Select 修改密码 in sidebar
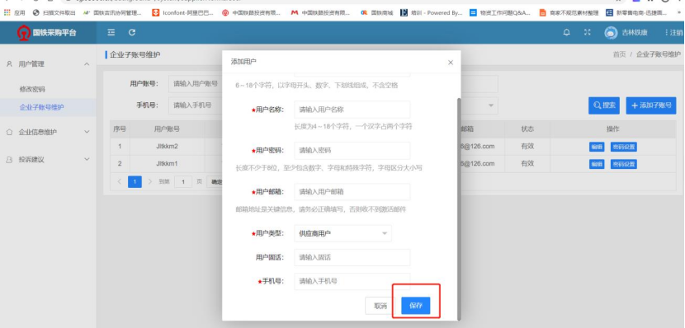 pos(32,89)
